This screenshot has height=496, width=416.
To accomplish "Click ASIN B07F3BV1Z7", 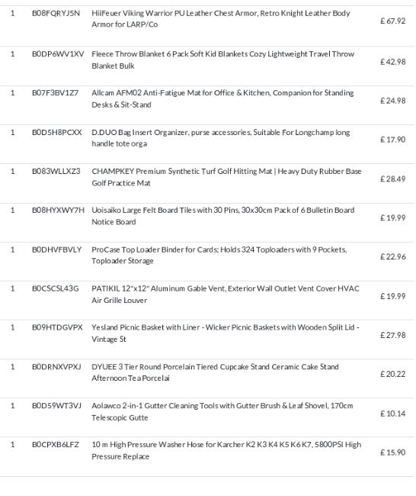I will [x=55, y=93].
